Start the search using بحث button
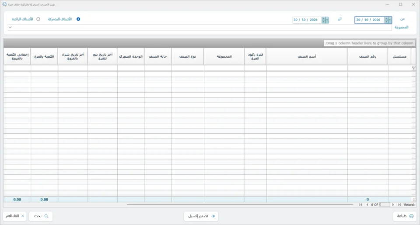 (x=41, y=216)
